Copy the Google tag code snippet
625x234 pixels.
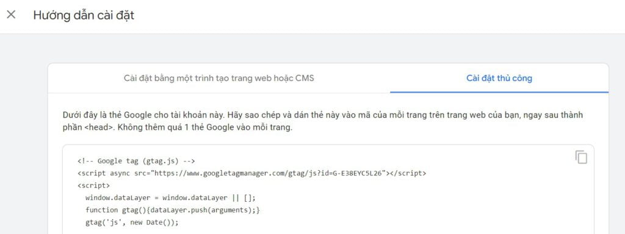coord(581,157)
